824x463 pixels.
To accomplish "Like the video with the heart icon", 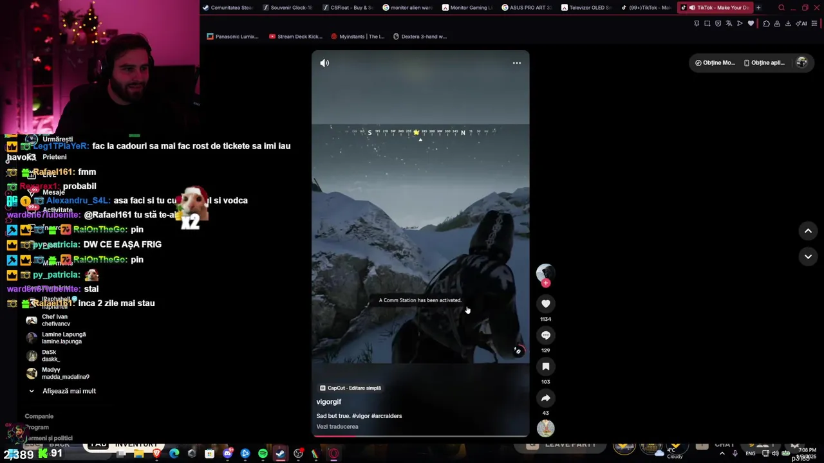I will click(x=546, y=304).
